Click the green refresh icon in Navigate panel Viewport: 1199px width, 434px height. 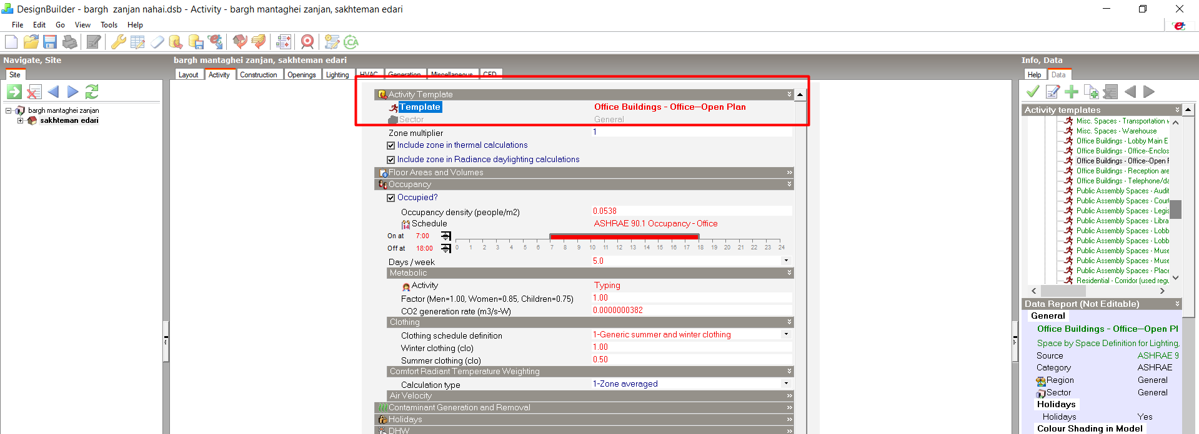pyautogui.click(x=92, y=92)
